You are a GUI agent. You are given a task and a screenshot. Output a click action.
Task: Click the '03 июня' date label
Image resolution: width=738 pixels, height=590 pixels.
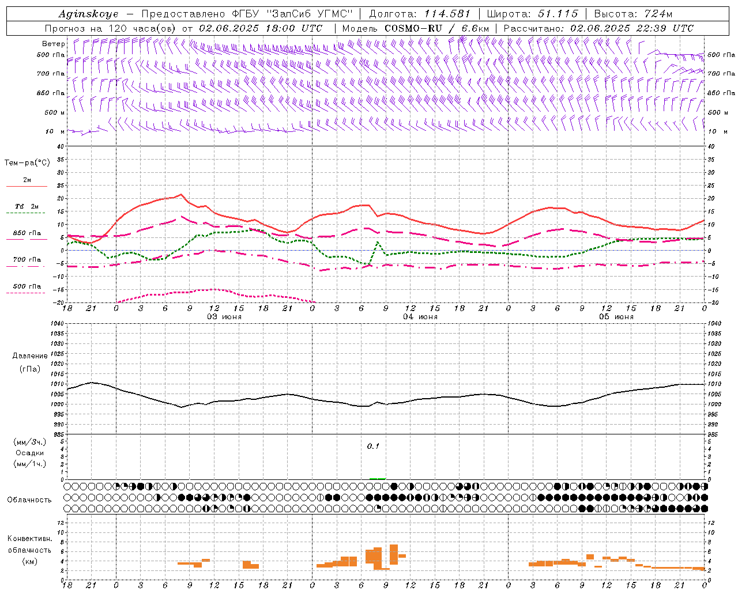pyautogui.click(x=224, y=317)
